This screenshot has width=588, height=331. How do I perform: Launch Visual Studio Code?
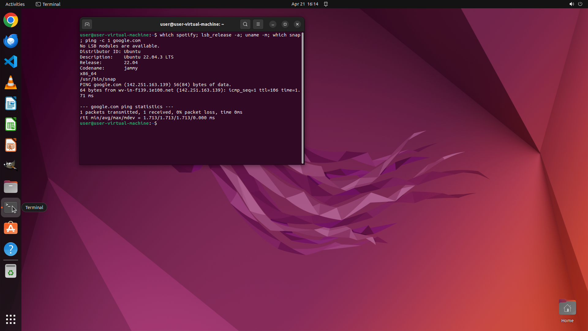pyautogui.click(x=11, y=62)
